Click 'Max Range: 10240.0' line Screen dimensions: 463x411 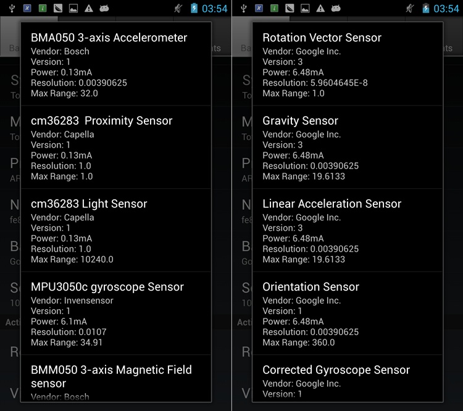(72, 260)
